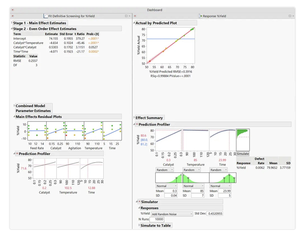Click the Response %Yield panel icon
Viewport: 302px width, 235px height.
click(x=200, y=16)
